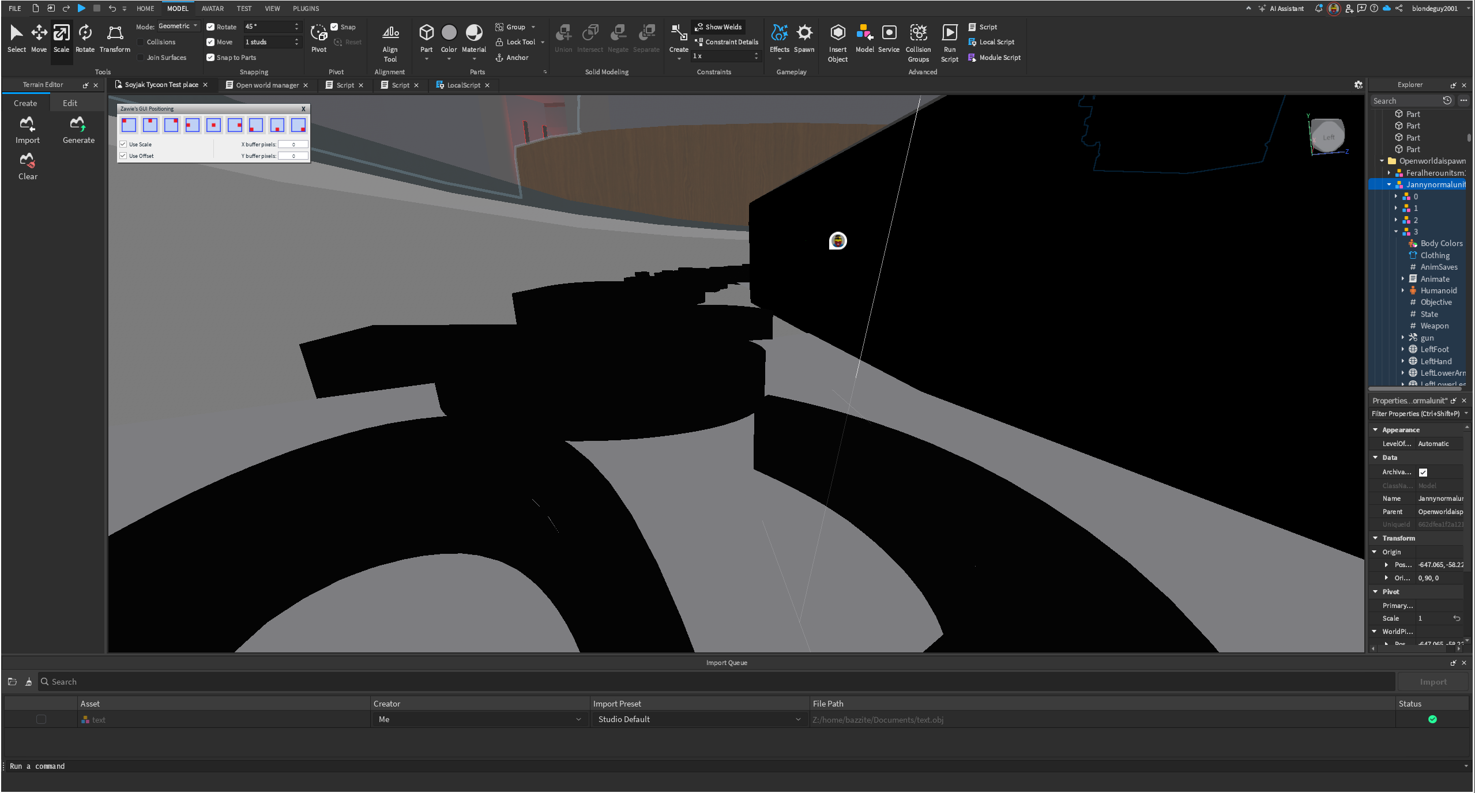Image resolution: width=1475 pixels, height=793 pixels.
Task: Select top-left anchor in GUI Positioning
Action: tap(129, 125)
